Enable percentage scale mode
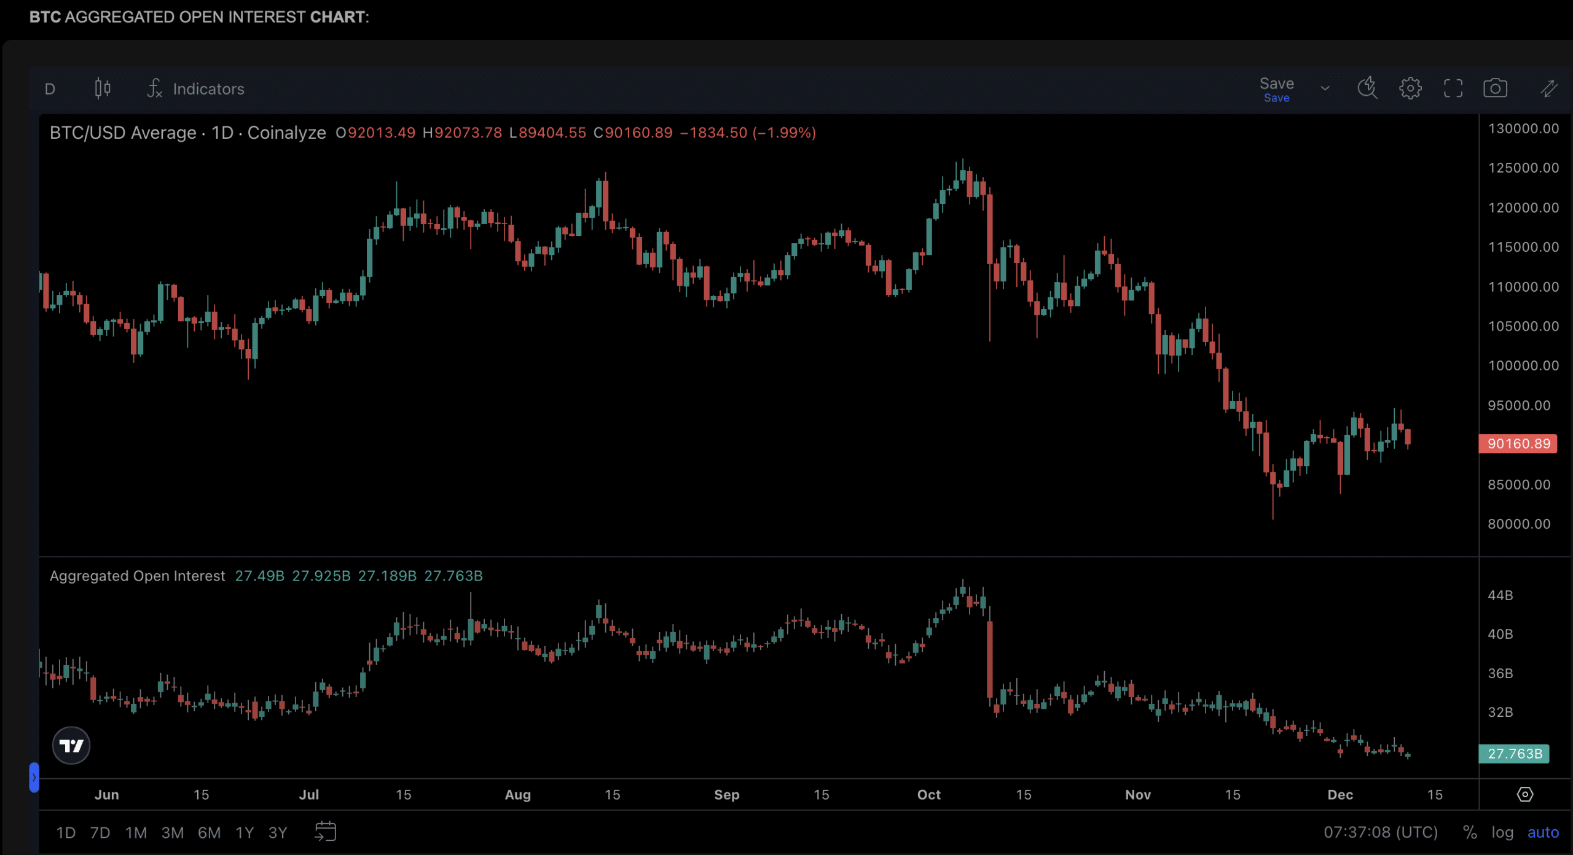This screenshot has height=855, width=1573. pyautogui.click(x=1470, y=832)
